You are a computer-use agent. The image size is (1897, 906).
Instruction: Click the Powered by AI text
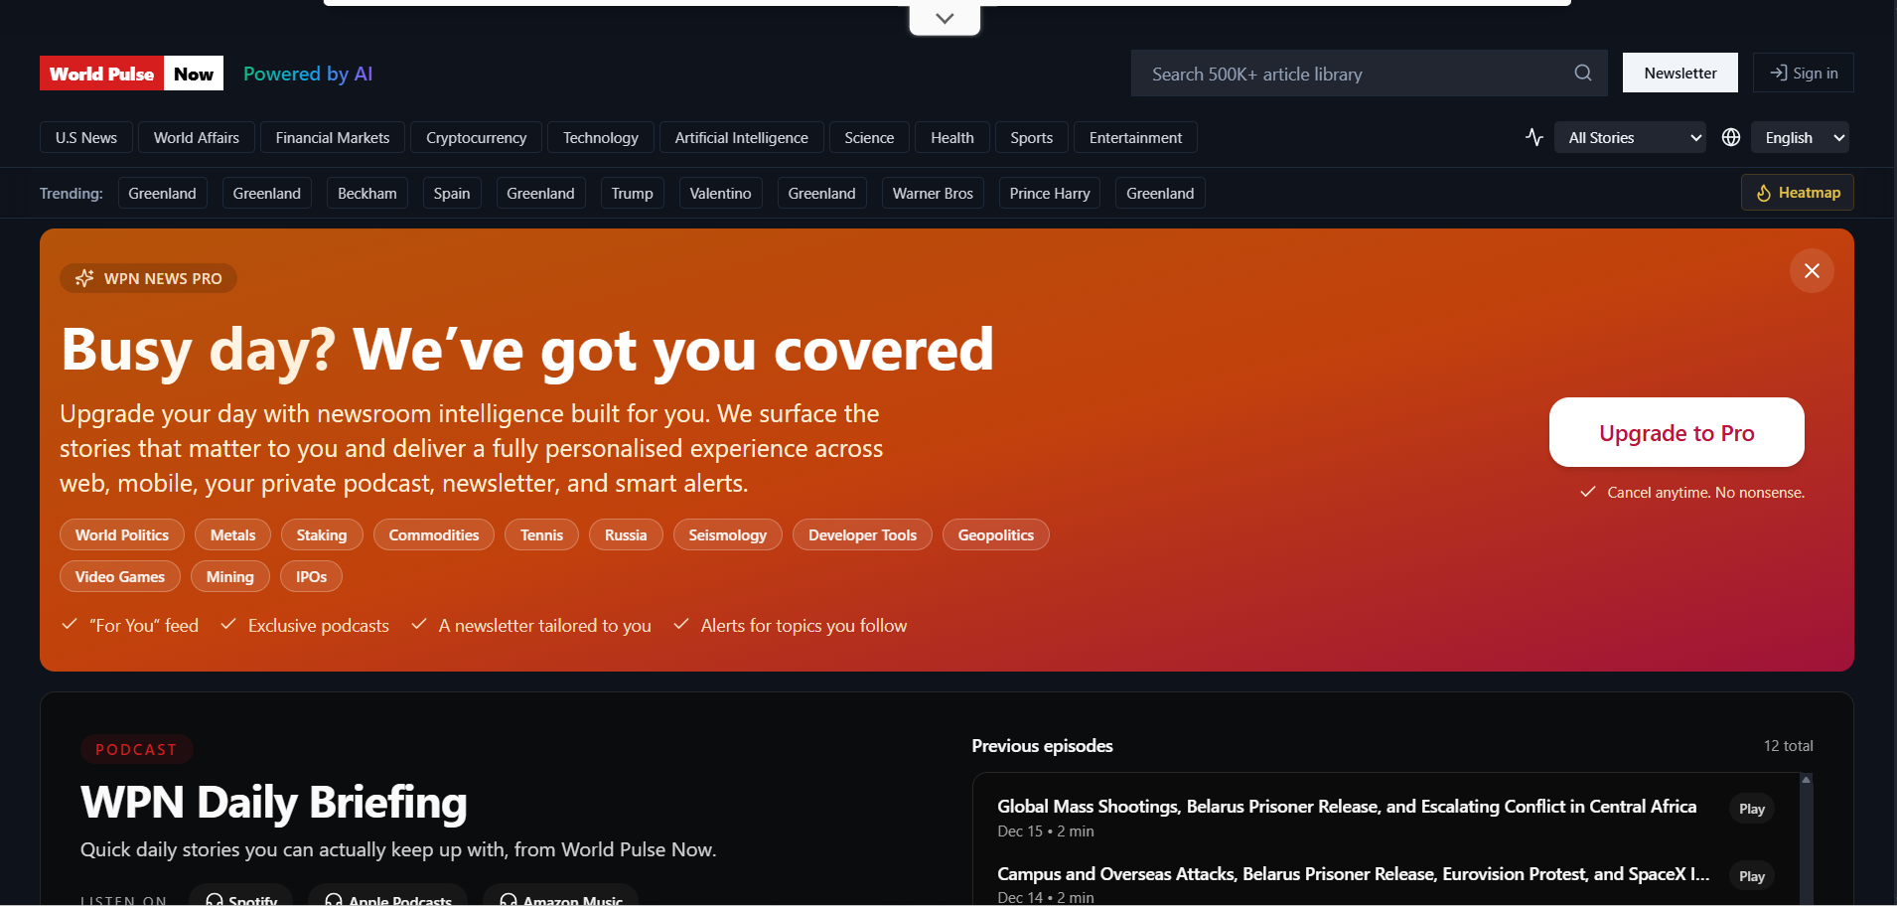pyautogui.click(x=308, y=74)
